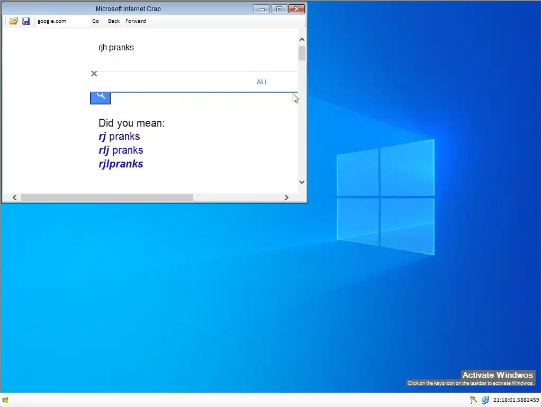Viewport: 542px width, 407px height.
Task: Click the blue magnifier search button
Action: click(x=100, y=98)
